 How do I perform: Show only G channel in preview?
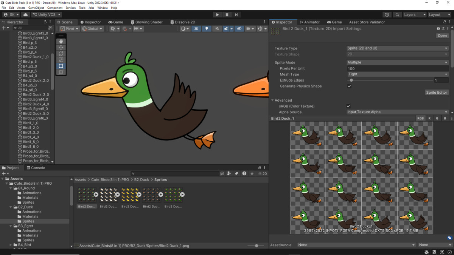point(437,118)
